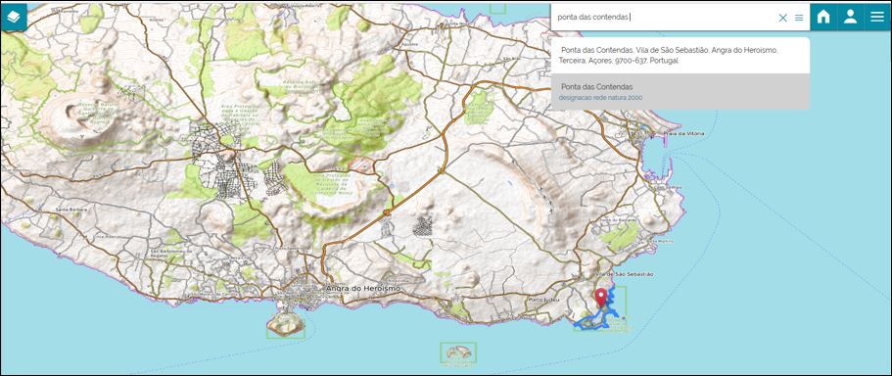Open the map layers panel icon
The image size is (892, 376).
click(14, 17)
